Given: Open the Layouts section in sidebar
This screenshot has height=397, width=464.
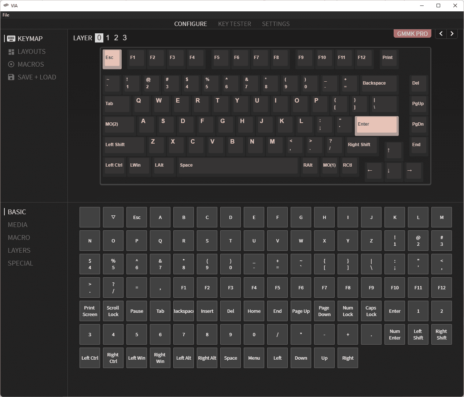Looking at the screenshot, I should pos(27,52).
